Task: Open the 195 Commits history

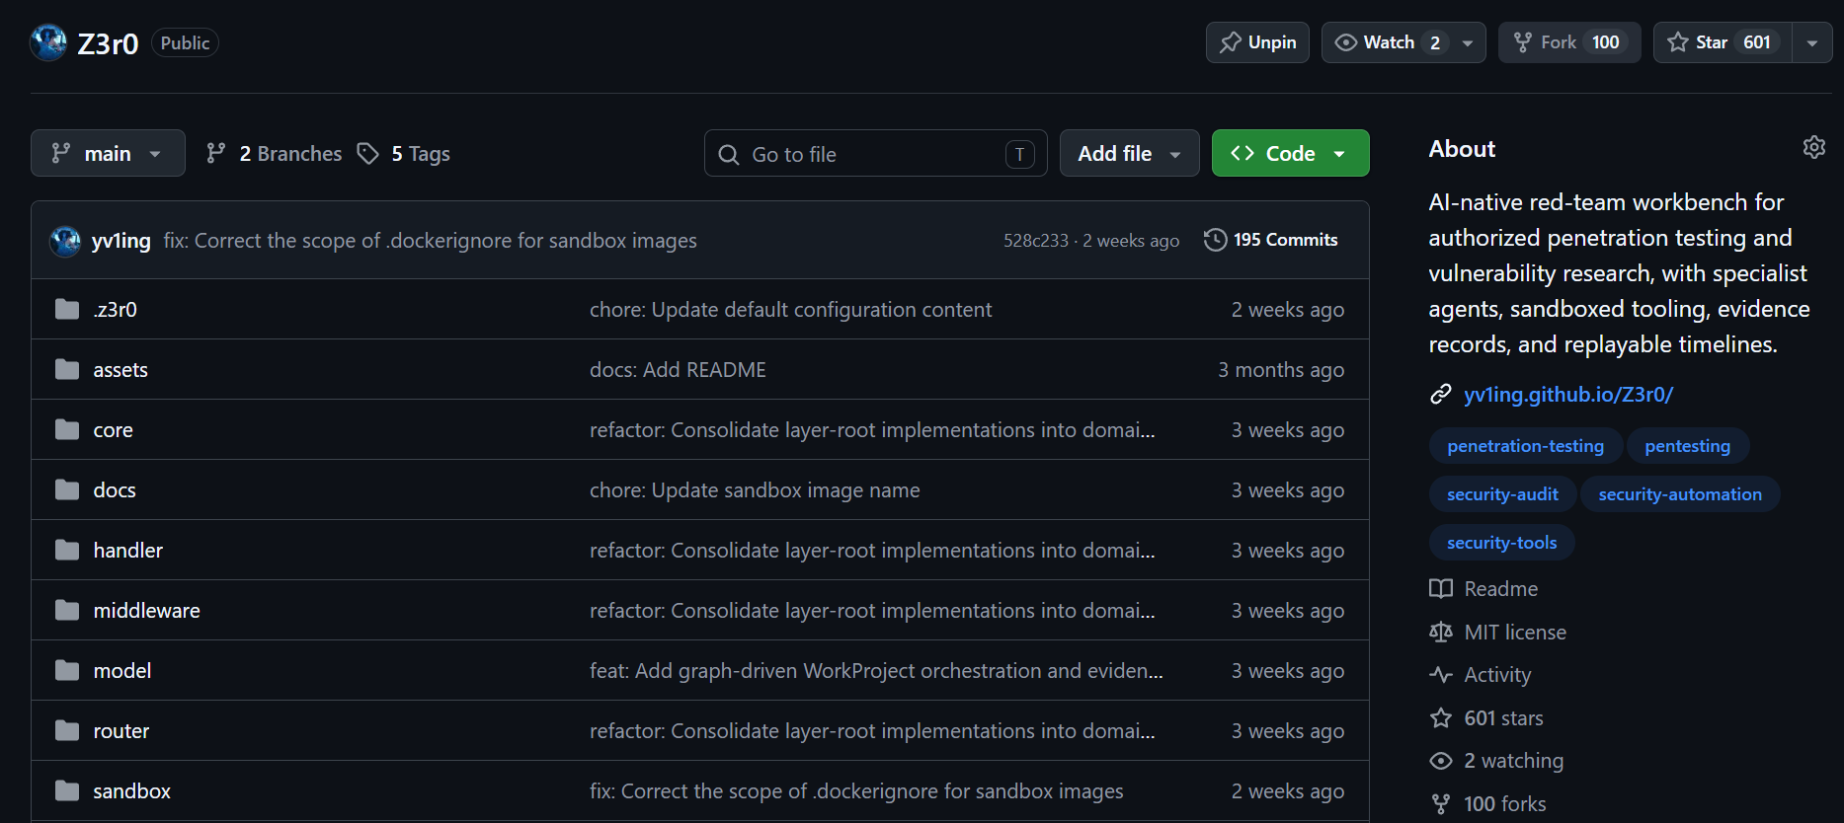Action: (1271, 240)
